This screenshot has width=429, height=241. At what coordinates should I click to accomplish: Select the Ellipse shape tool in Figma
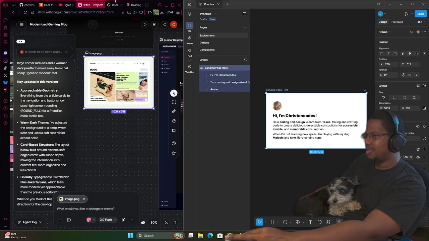click(285, 222)
